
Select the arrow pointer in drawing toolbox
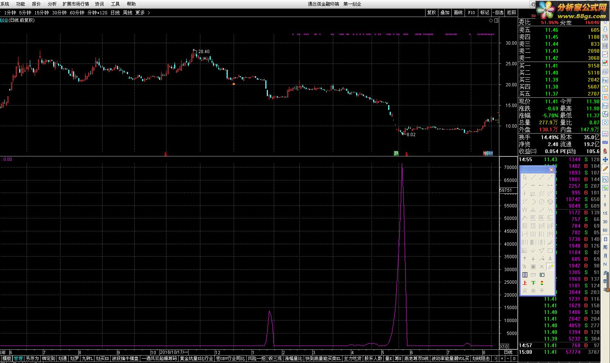[525, 177]
